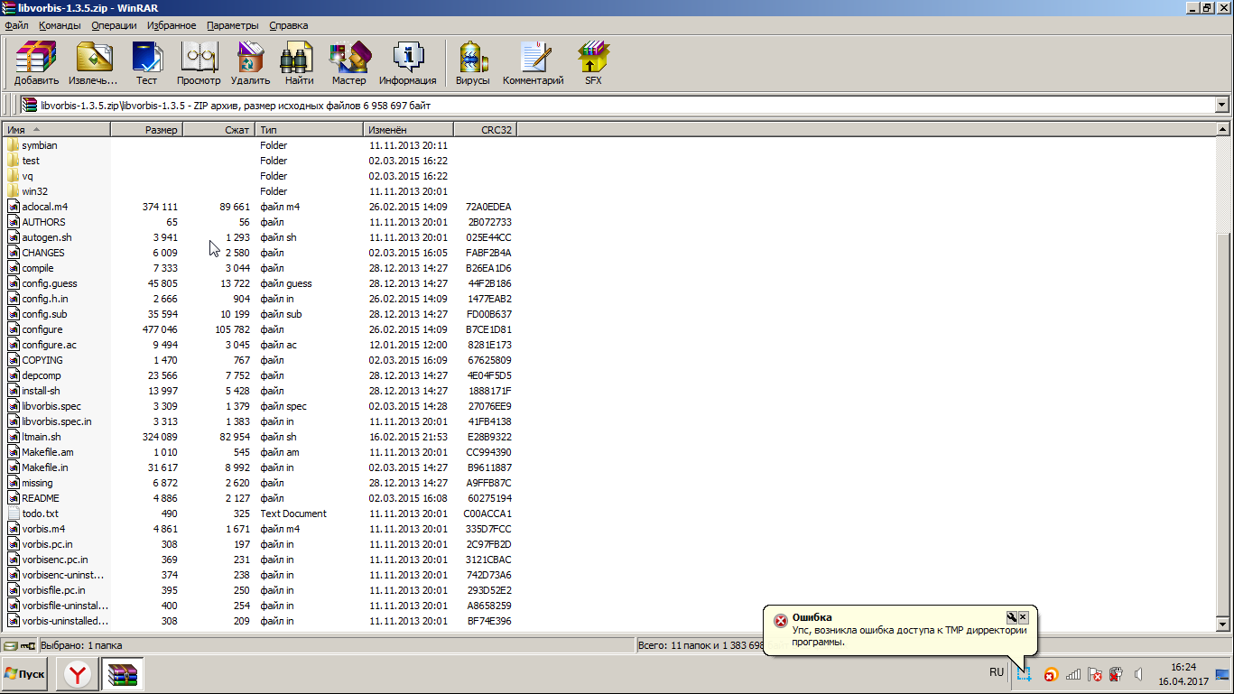This screenshot has height=694, width=1234.
Task: Select the win32 folder icon
Action: (x=13, y=191)
